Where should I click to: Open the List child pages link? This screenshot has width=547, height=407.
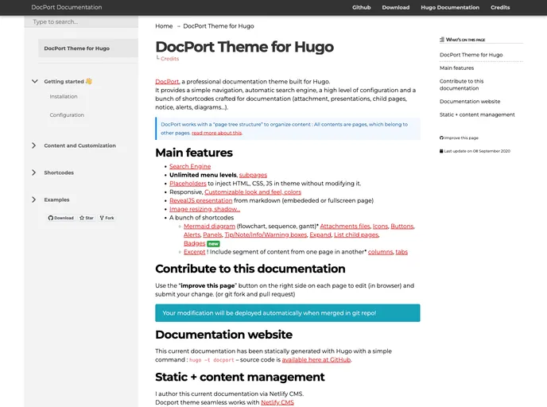(x=356, y=235)
